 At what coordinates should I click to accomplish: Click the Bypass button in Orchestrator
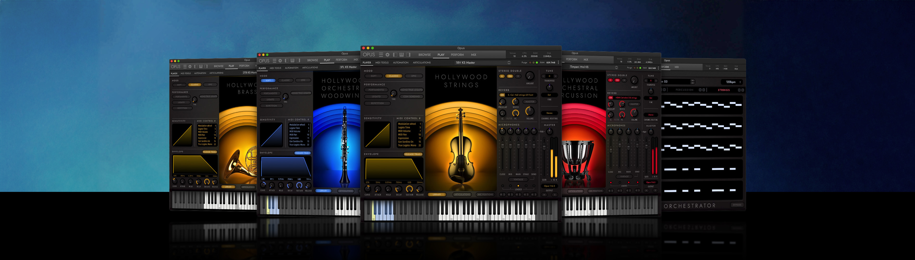(737, 205)
